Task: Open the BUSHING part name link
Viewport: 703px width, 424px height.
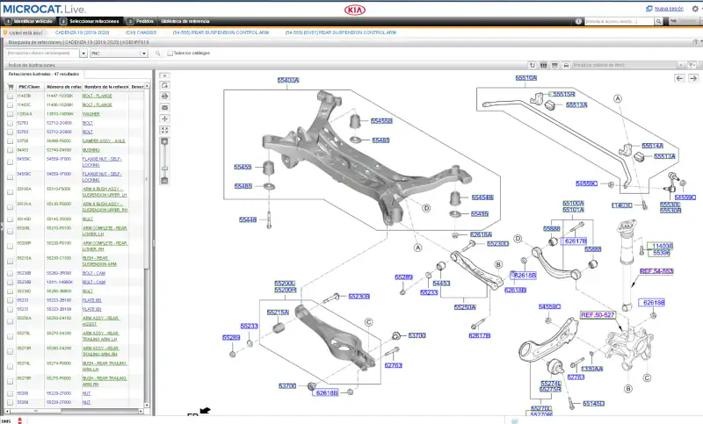Action: click(x=91, y=150)
